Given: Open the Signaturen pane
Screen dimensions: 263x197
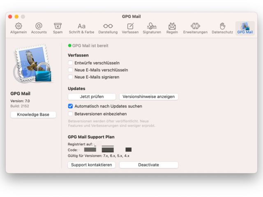Looking at the screenshot, I should click(x=152, y=28).
